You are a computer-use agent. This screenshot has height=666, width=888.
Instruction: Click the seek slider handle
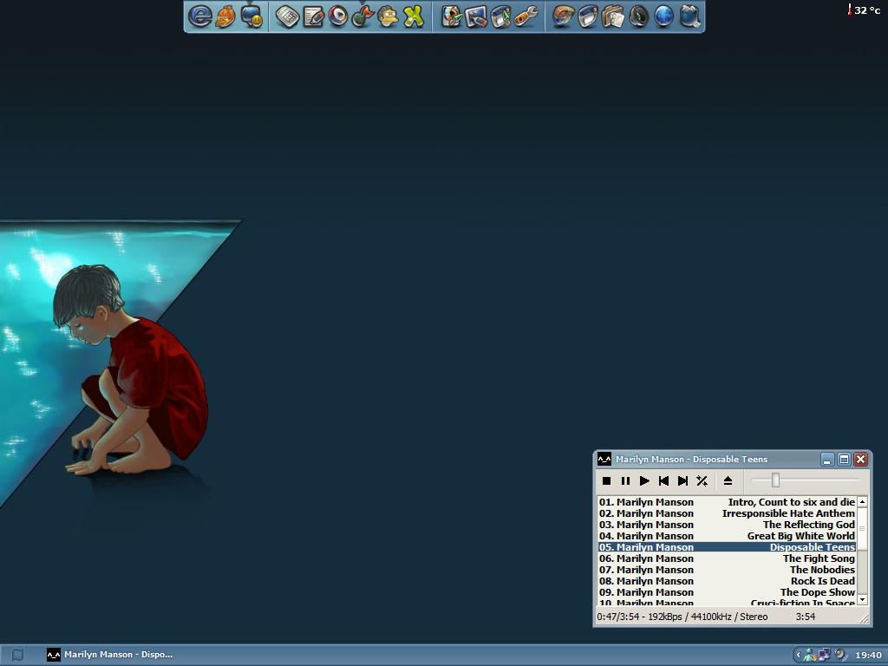(x=775, y=480)
